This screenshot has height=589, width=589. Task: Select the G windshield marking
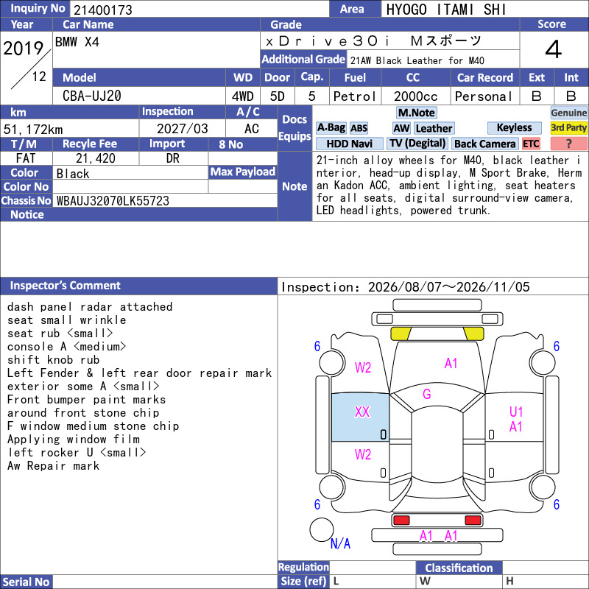coord(427,394)
